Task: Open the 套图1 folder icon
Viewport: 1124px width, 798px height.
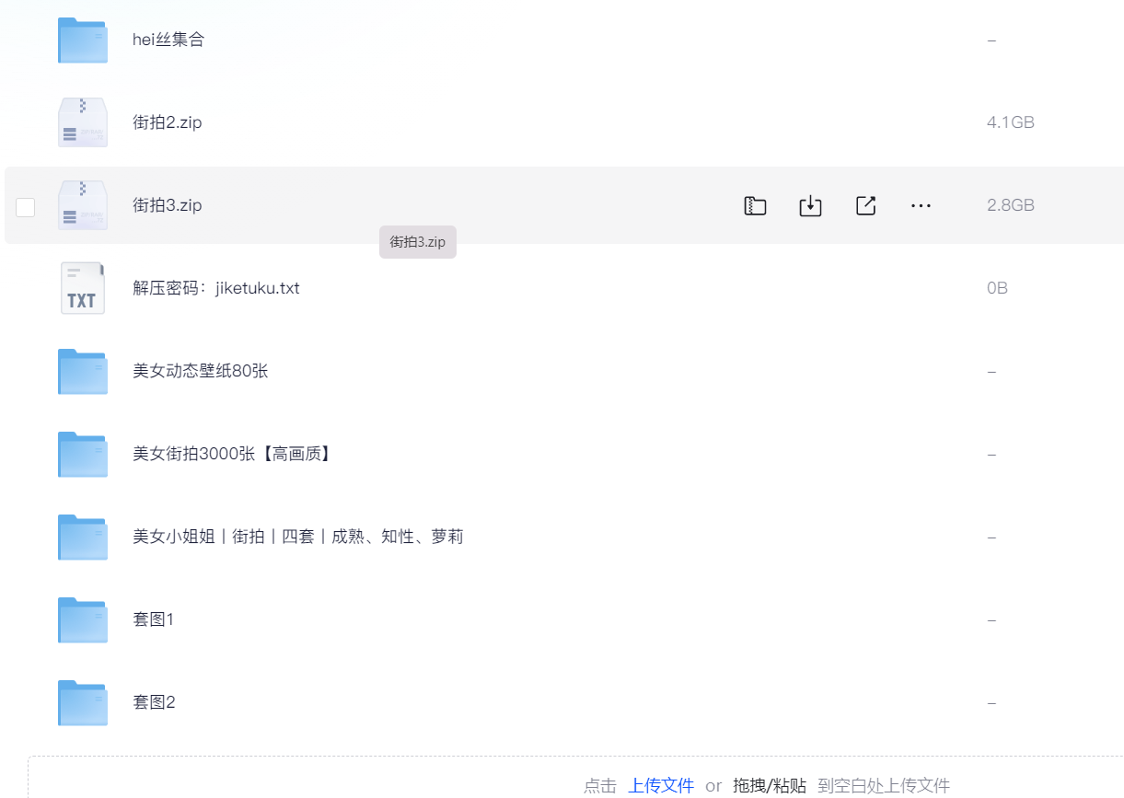Action: click(83, 619)
